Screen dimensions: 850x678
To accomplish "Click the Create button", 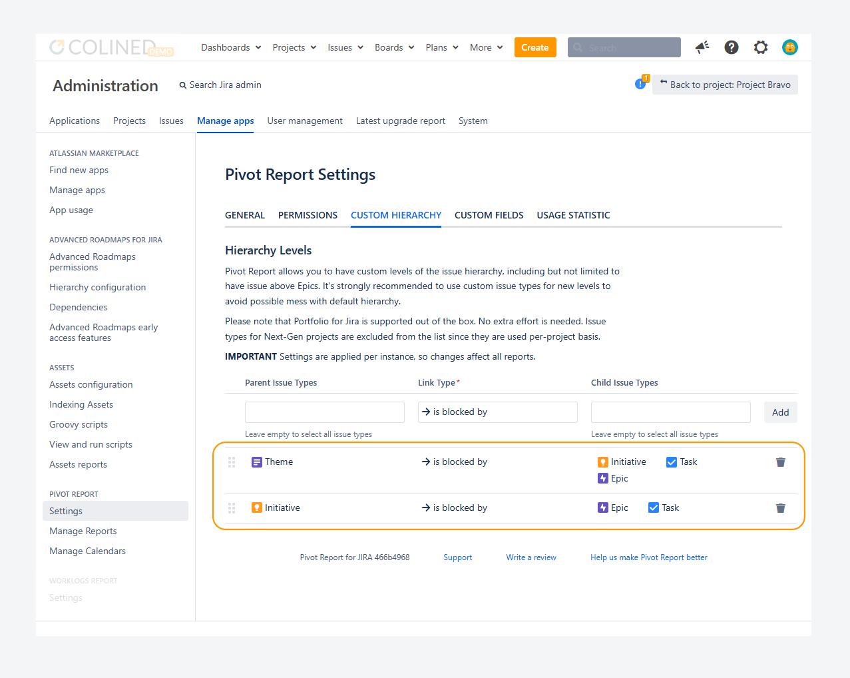I will 535,47.
